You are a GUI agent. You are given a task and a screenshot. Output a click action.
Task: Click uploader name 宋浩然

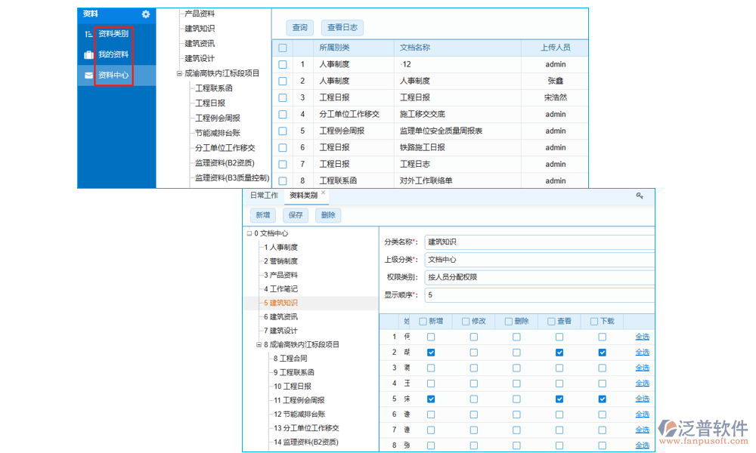[x=556, y=97]
